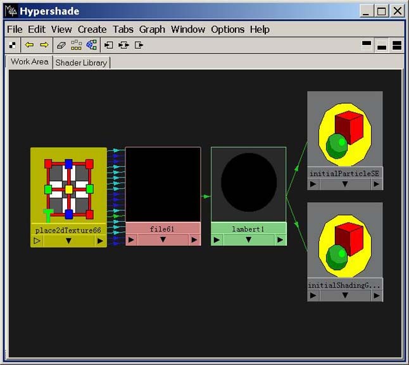Open the Edit menu
This screenshot has width=409, height=365.
37,30
